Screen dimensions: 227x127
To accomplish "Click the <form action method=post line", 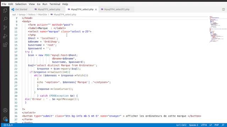I will 50,25.
